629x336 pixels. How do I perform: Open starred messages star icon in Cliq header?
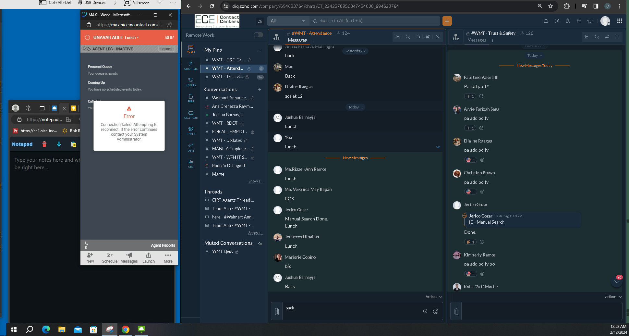point(546,21)
